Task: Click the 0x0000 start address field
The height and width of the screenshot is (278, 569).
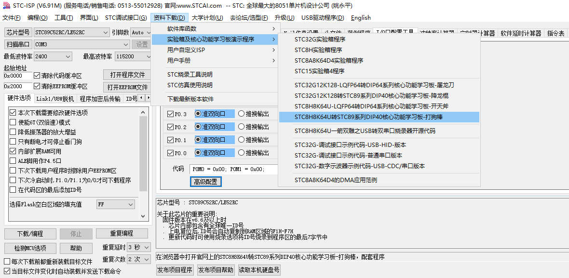Action: tap(18, 76)
